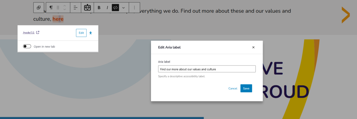
Task: Select the parent block icon in toolbar
Action: [39, 7]
